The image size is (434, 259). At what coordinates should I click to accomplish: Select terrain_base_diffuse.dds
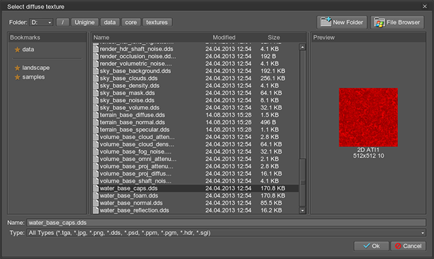click(196, 115)
